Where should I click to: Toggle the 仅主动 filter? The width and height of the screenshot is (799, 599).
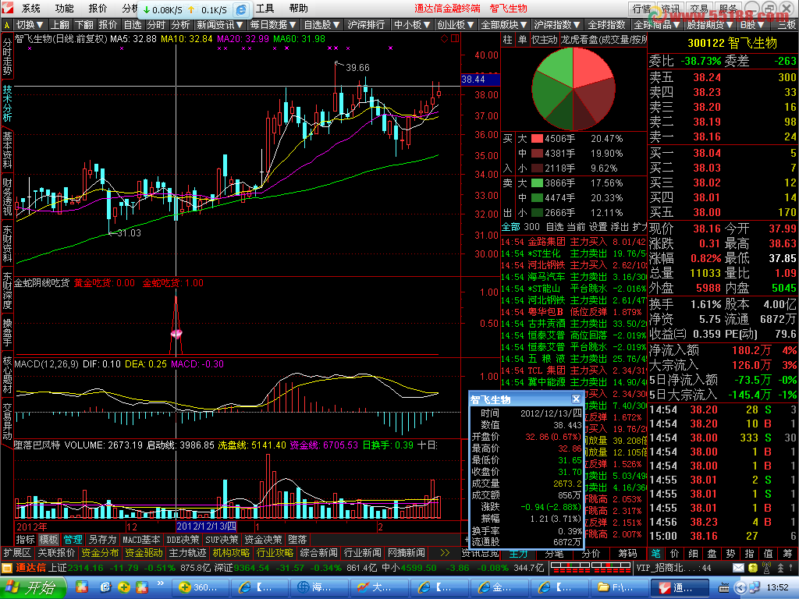(544, 39)
